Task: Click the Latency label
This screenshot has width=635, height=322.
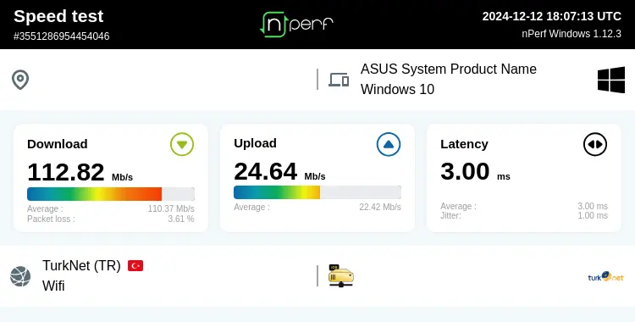Action: pos(465,144)
